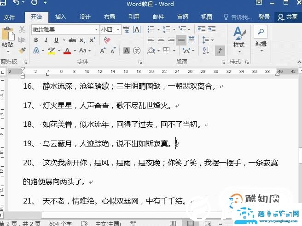This screenshot has width=302, height=226.
Task: Click the 604 个字 word count
Action: (60, 224)
